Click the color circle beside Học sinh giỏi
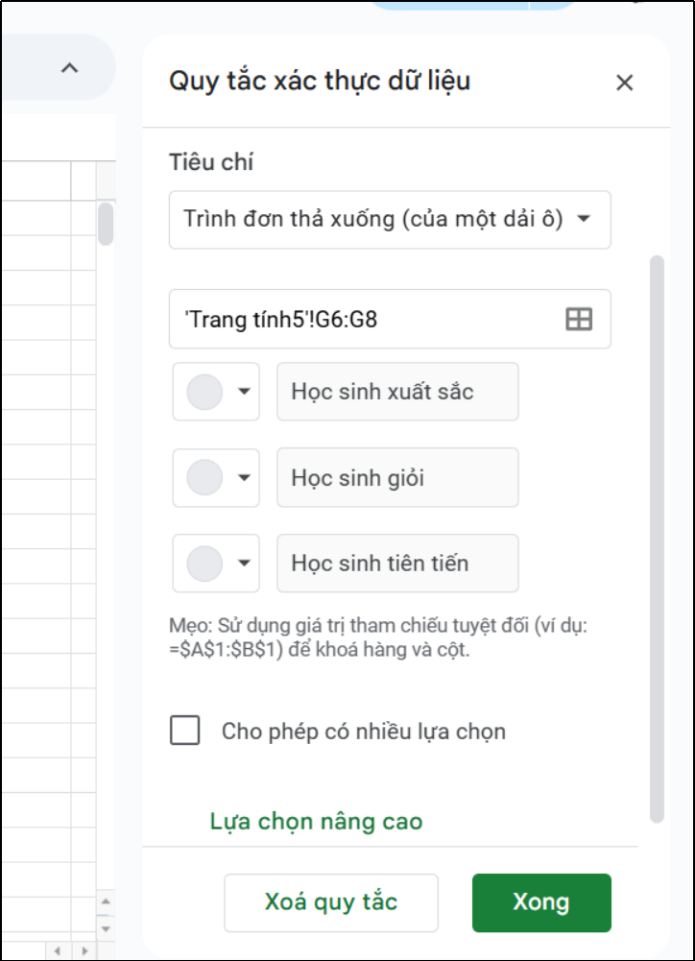The width and height of the screenshot is (695, 961). (x=206, y=477)
